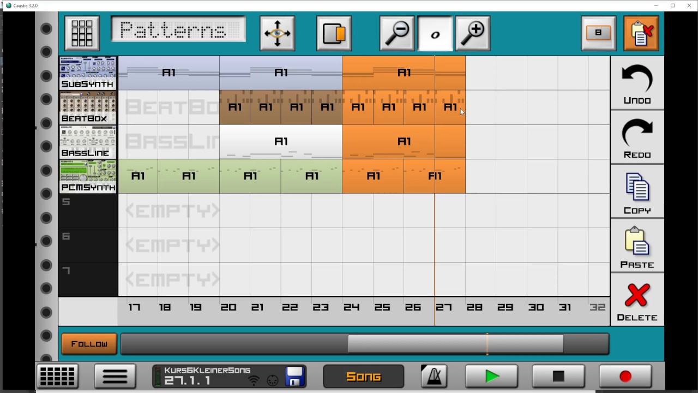Stop playback with the black square button
Image resolution: width=698 pixels, height=393 pixels.
point(558,376)
